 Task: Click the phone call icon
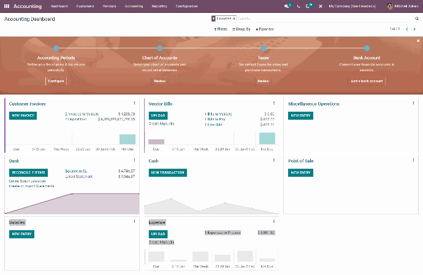[x=299, y=6]
